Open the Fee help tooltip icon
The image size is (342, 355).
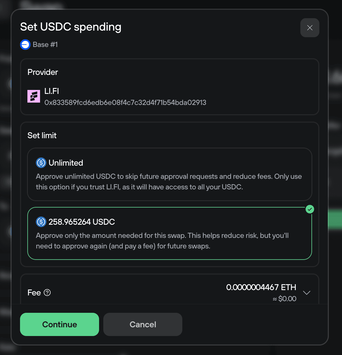click(47, 292)
